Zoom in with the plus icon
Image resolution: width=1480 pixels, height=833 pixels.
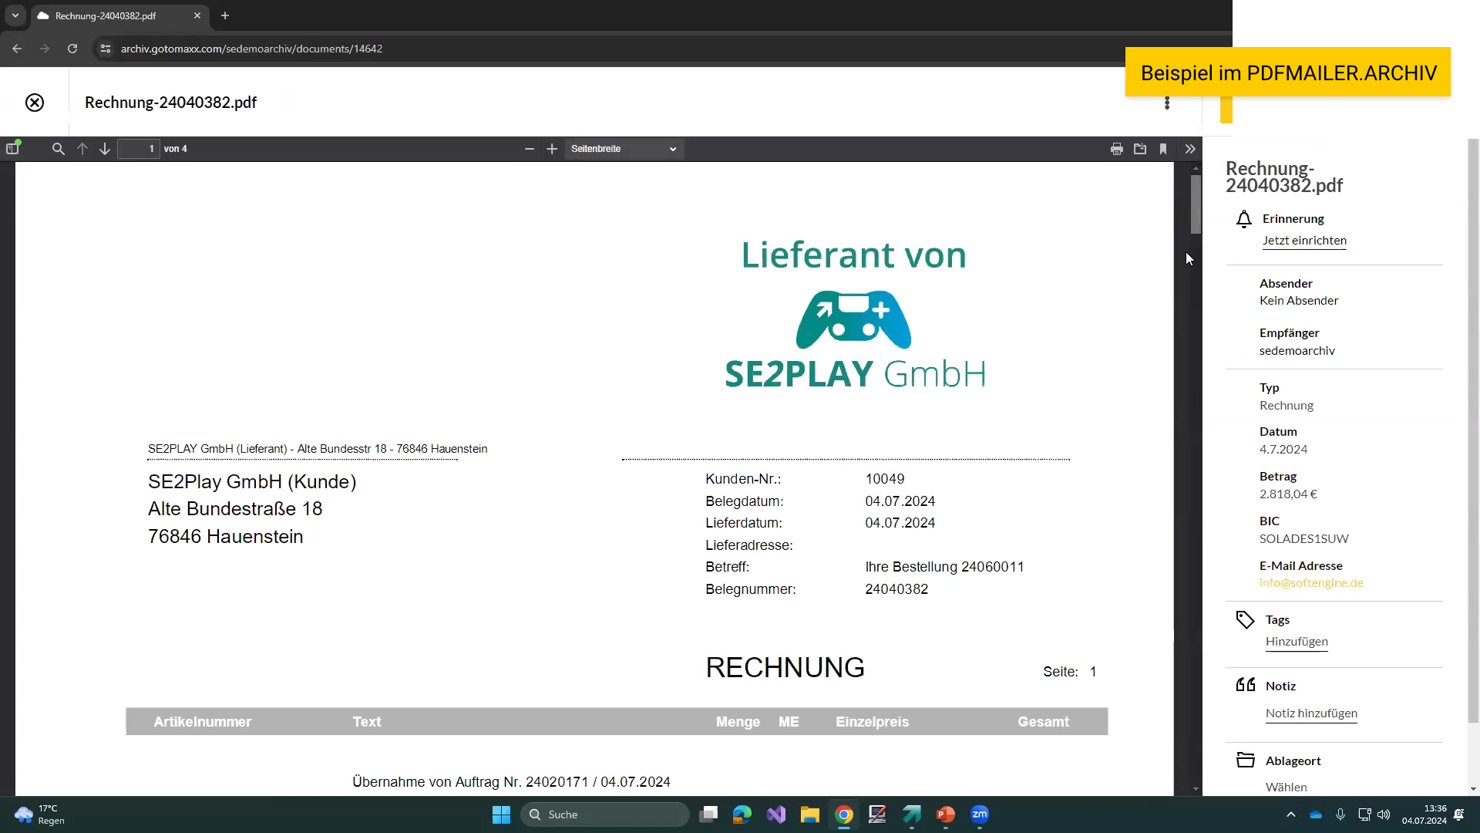click(552, 149)
